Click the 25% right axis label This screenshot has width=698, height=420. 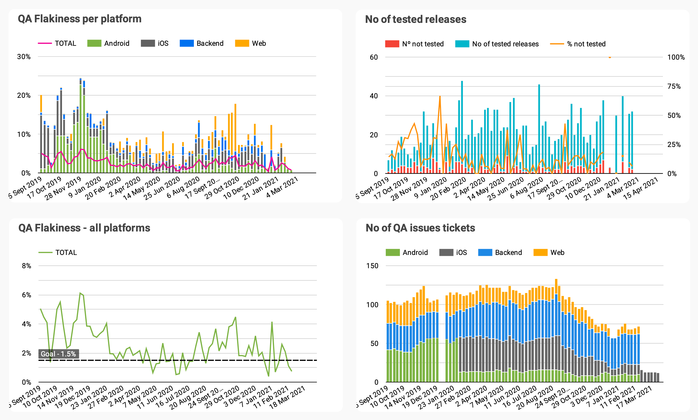point(674,144)
